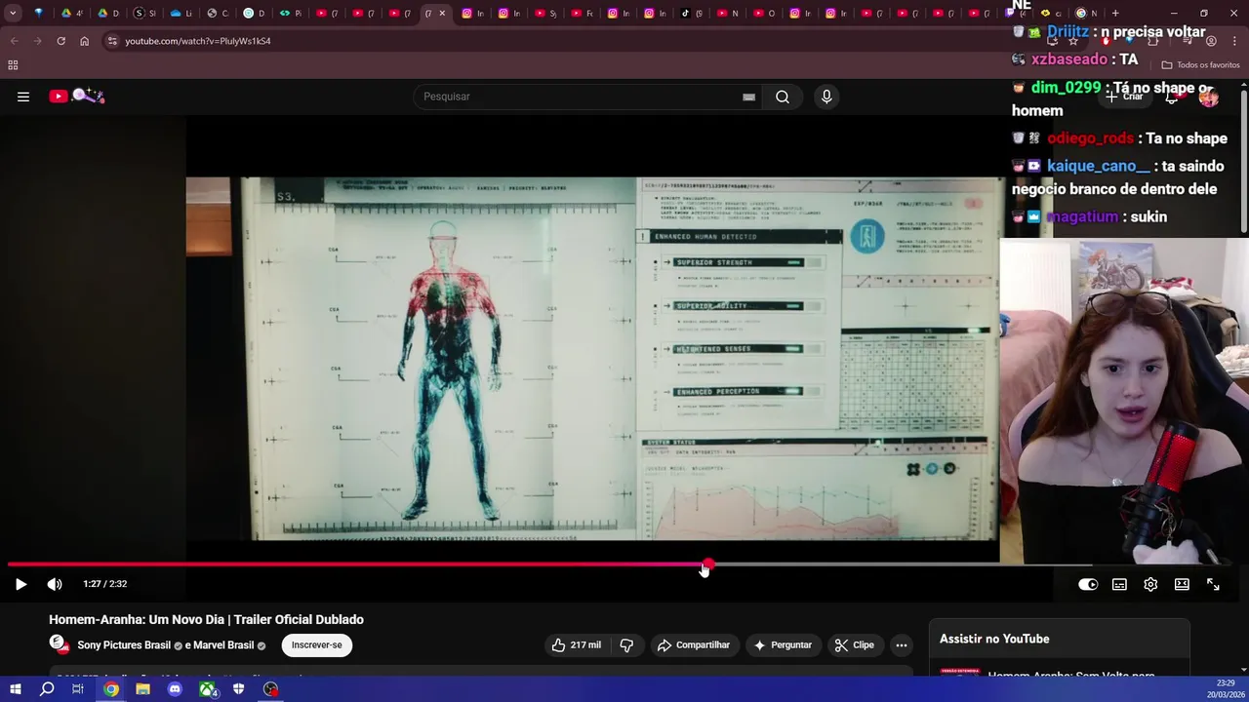This screenshot has width=1249, height=702.
Task: Subscribe with the Inscrever-se button
Action: [316, 644]
